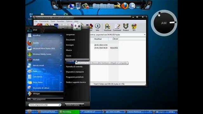Screen dimensions: 203x114
Task: Open Strumento di cattura
Action: [45, 88]
